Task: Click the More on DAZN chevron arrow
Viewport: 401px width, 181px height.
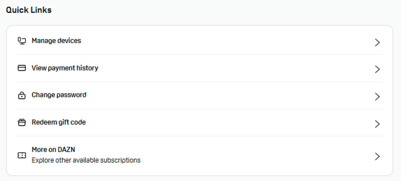Action: coord(377,156)
